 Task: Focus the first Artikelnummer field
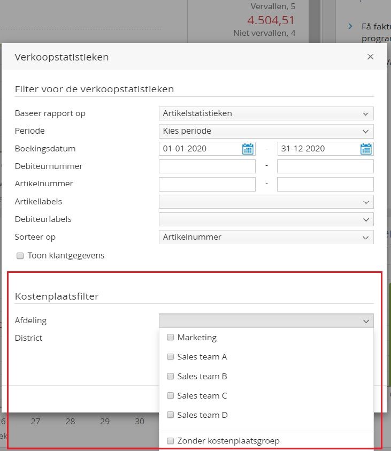(207, 184)
